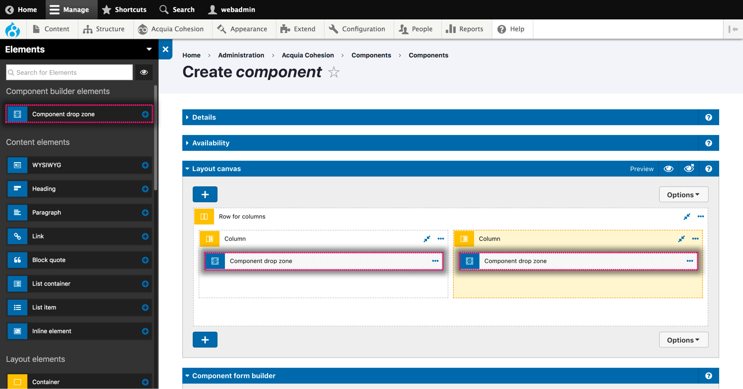The width and height of the screenshot is (743, 389).
Task: Click the List item element icon
Action: coord(17,307)
